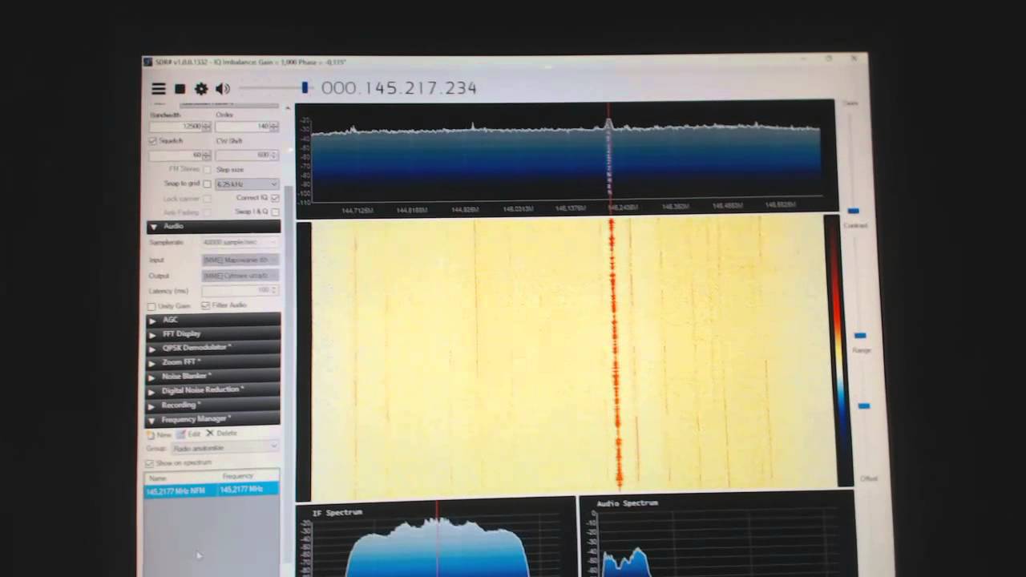Collapse the Frequency Manager panel
The width and height of the screenshot is (1026, 577).
tap(213, 419)
